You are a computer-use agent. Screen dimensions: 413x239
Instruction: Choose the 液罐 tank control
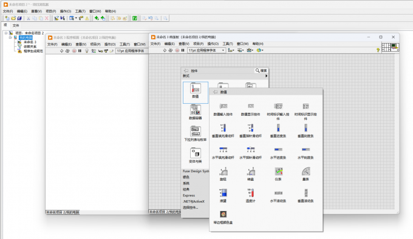point(223,193)
